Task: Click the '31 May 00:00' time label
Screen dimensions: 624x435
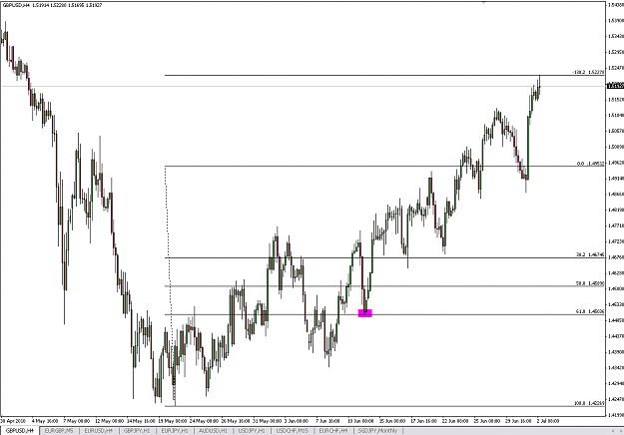Action: pos(267,421)
